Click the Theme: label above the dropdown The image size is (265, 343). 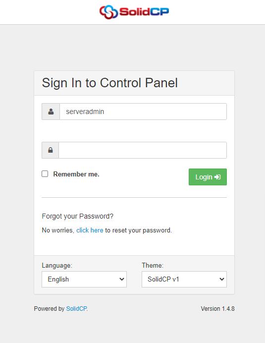[153, 265]
